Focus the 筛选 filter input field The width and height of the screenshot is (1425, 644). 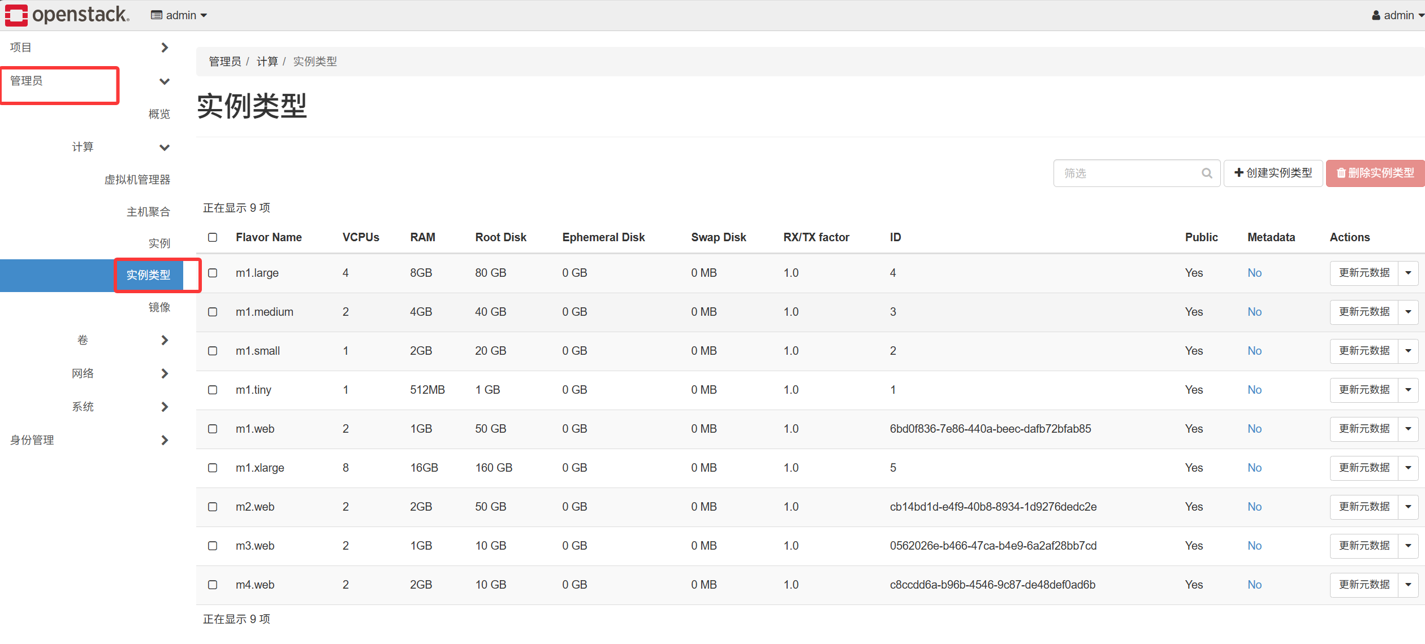tap(1137, 173)
